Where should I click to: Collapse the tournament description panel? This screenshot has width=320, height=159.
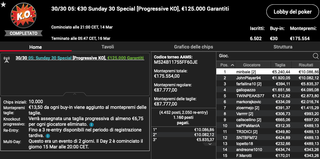75,94
